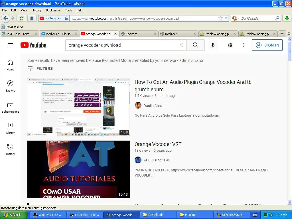Expand the FILTERS options
Viewport: 292px width, 219px height.
tap(40, 68)
